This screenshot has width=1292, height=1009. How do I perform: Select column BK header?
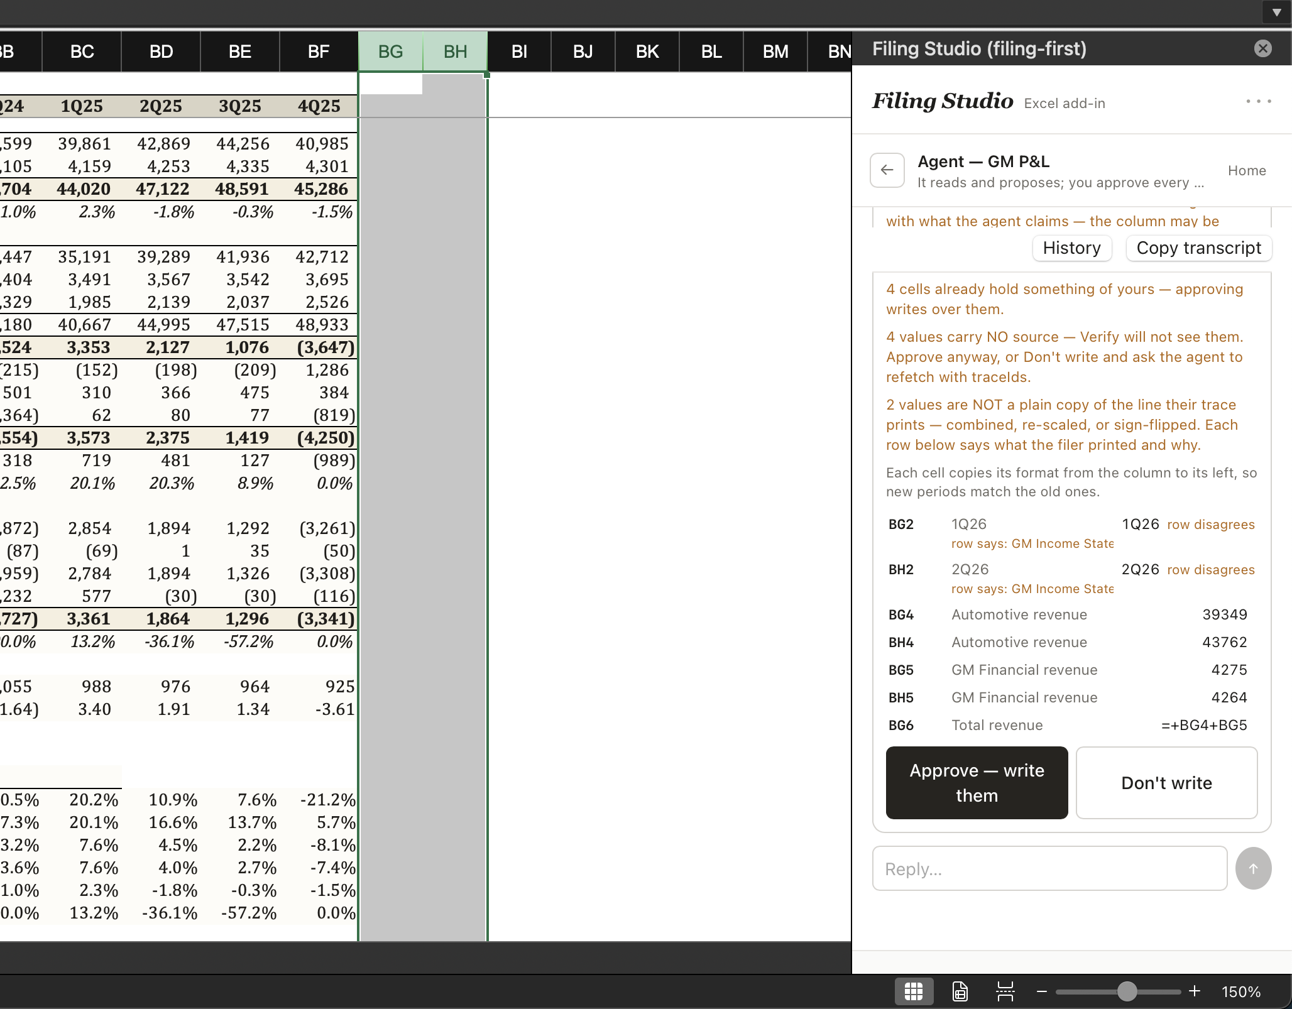[647, 52]
